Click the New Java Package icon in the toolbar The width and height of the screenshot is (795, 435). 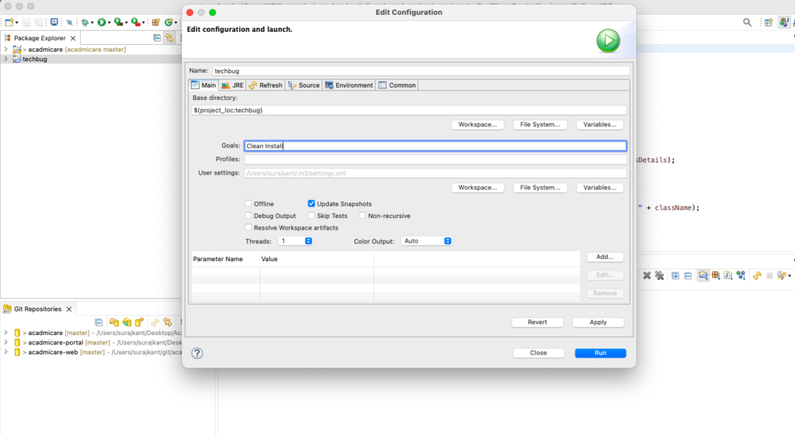(x=155, y=22)
